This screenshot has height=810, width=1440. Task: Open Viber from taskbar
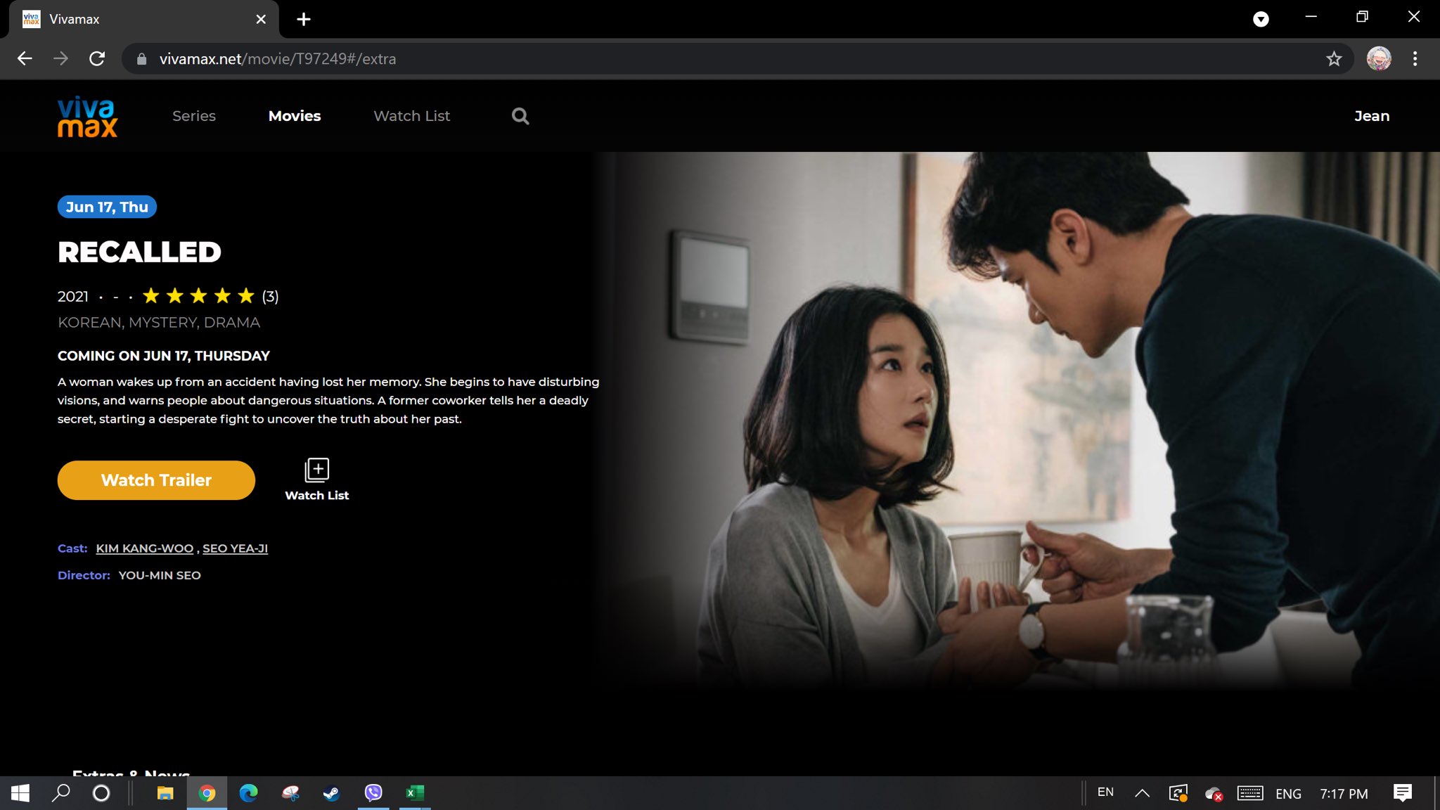(373, 793)
